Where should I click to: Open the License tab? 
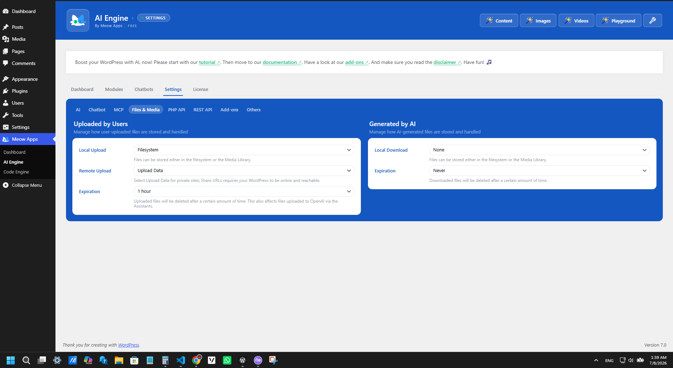200,90
